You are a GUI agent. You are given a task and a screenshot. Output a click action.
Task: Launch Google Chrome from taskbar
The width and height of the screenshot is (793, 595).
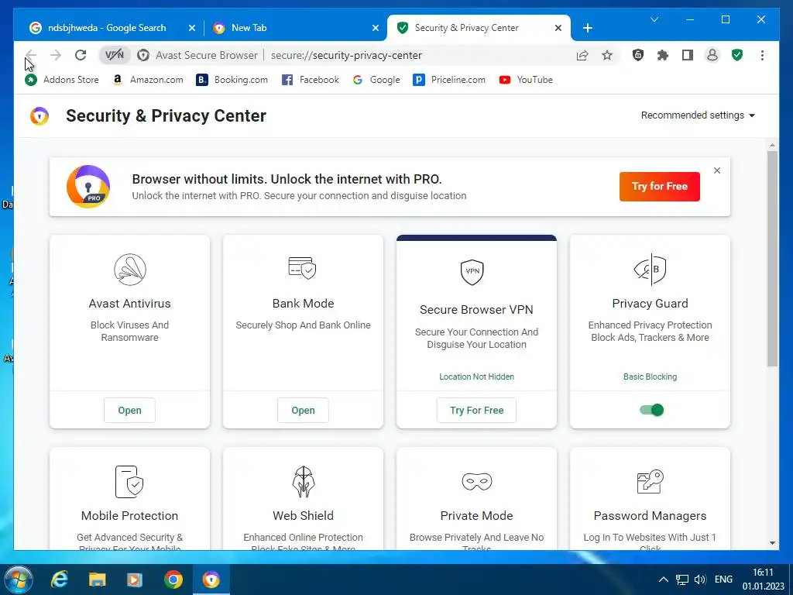pos(173,580)
